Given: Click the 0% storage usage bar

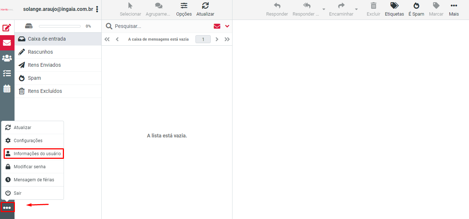Looking at the screenshot, I should (60, 26).
